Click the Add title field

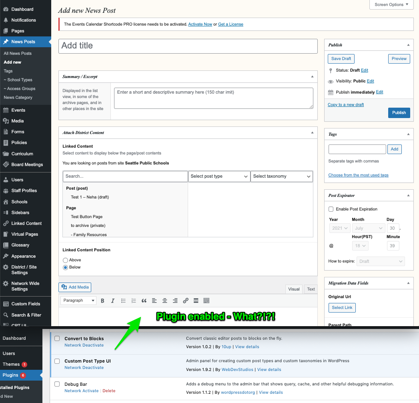click(188, 46)
